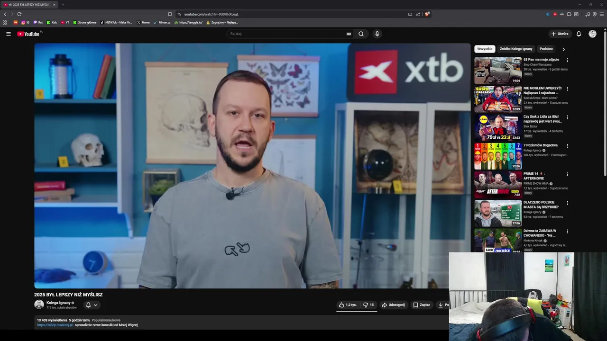
Task: Open the browser extensions puzzle icon
Action: click(569, 14)
